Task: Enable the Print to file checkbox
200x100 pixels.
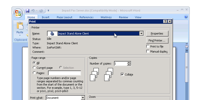Action: pyautogui.click(x=148, y=46)
